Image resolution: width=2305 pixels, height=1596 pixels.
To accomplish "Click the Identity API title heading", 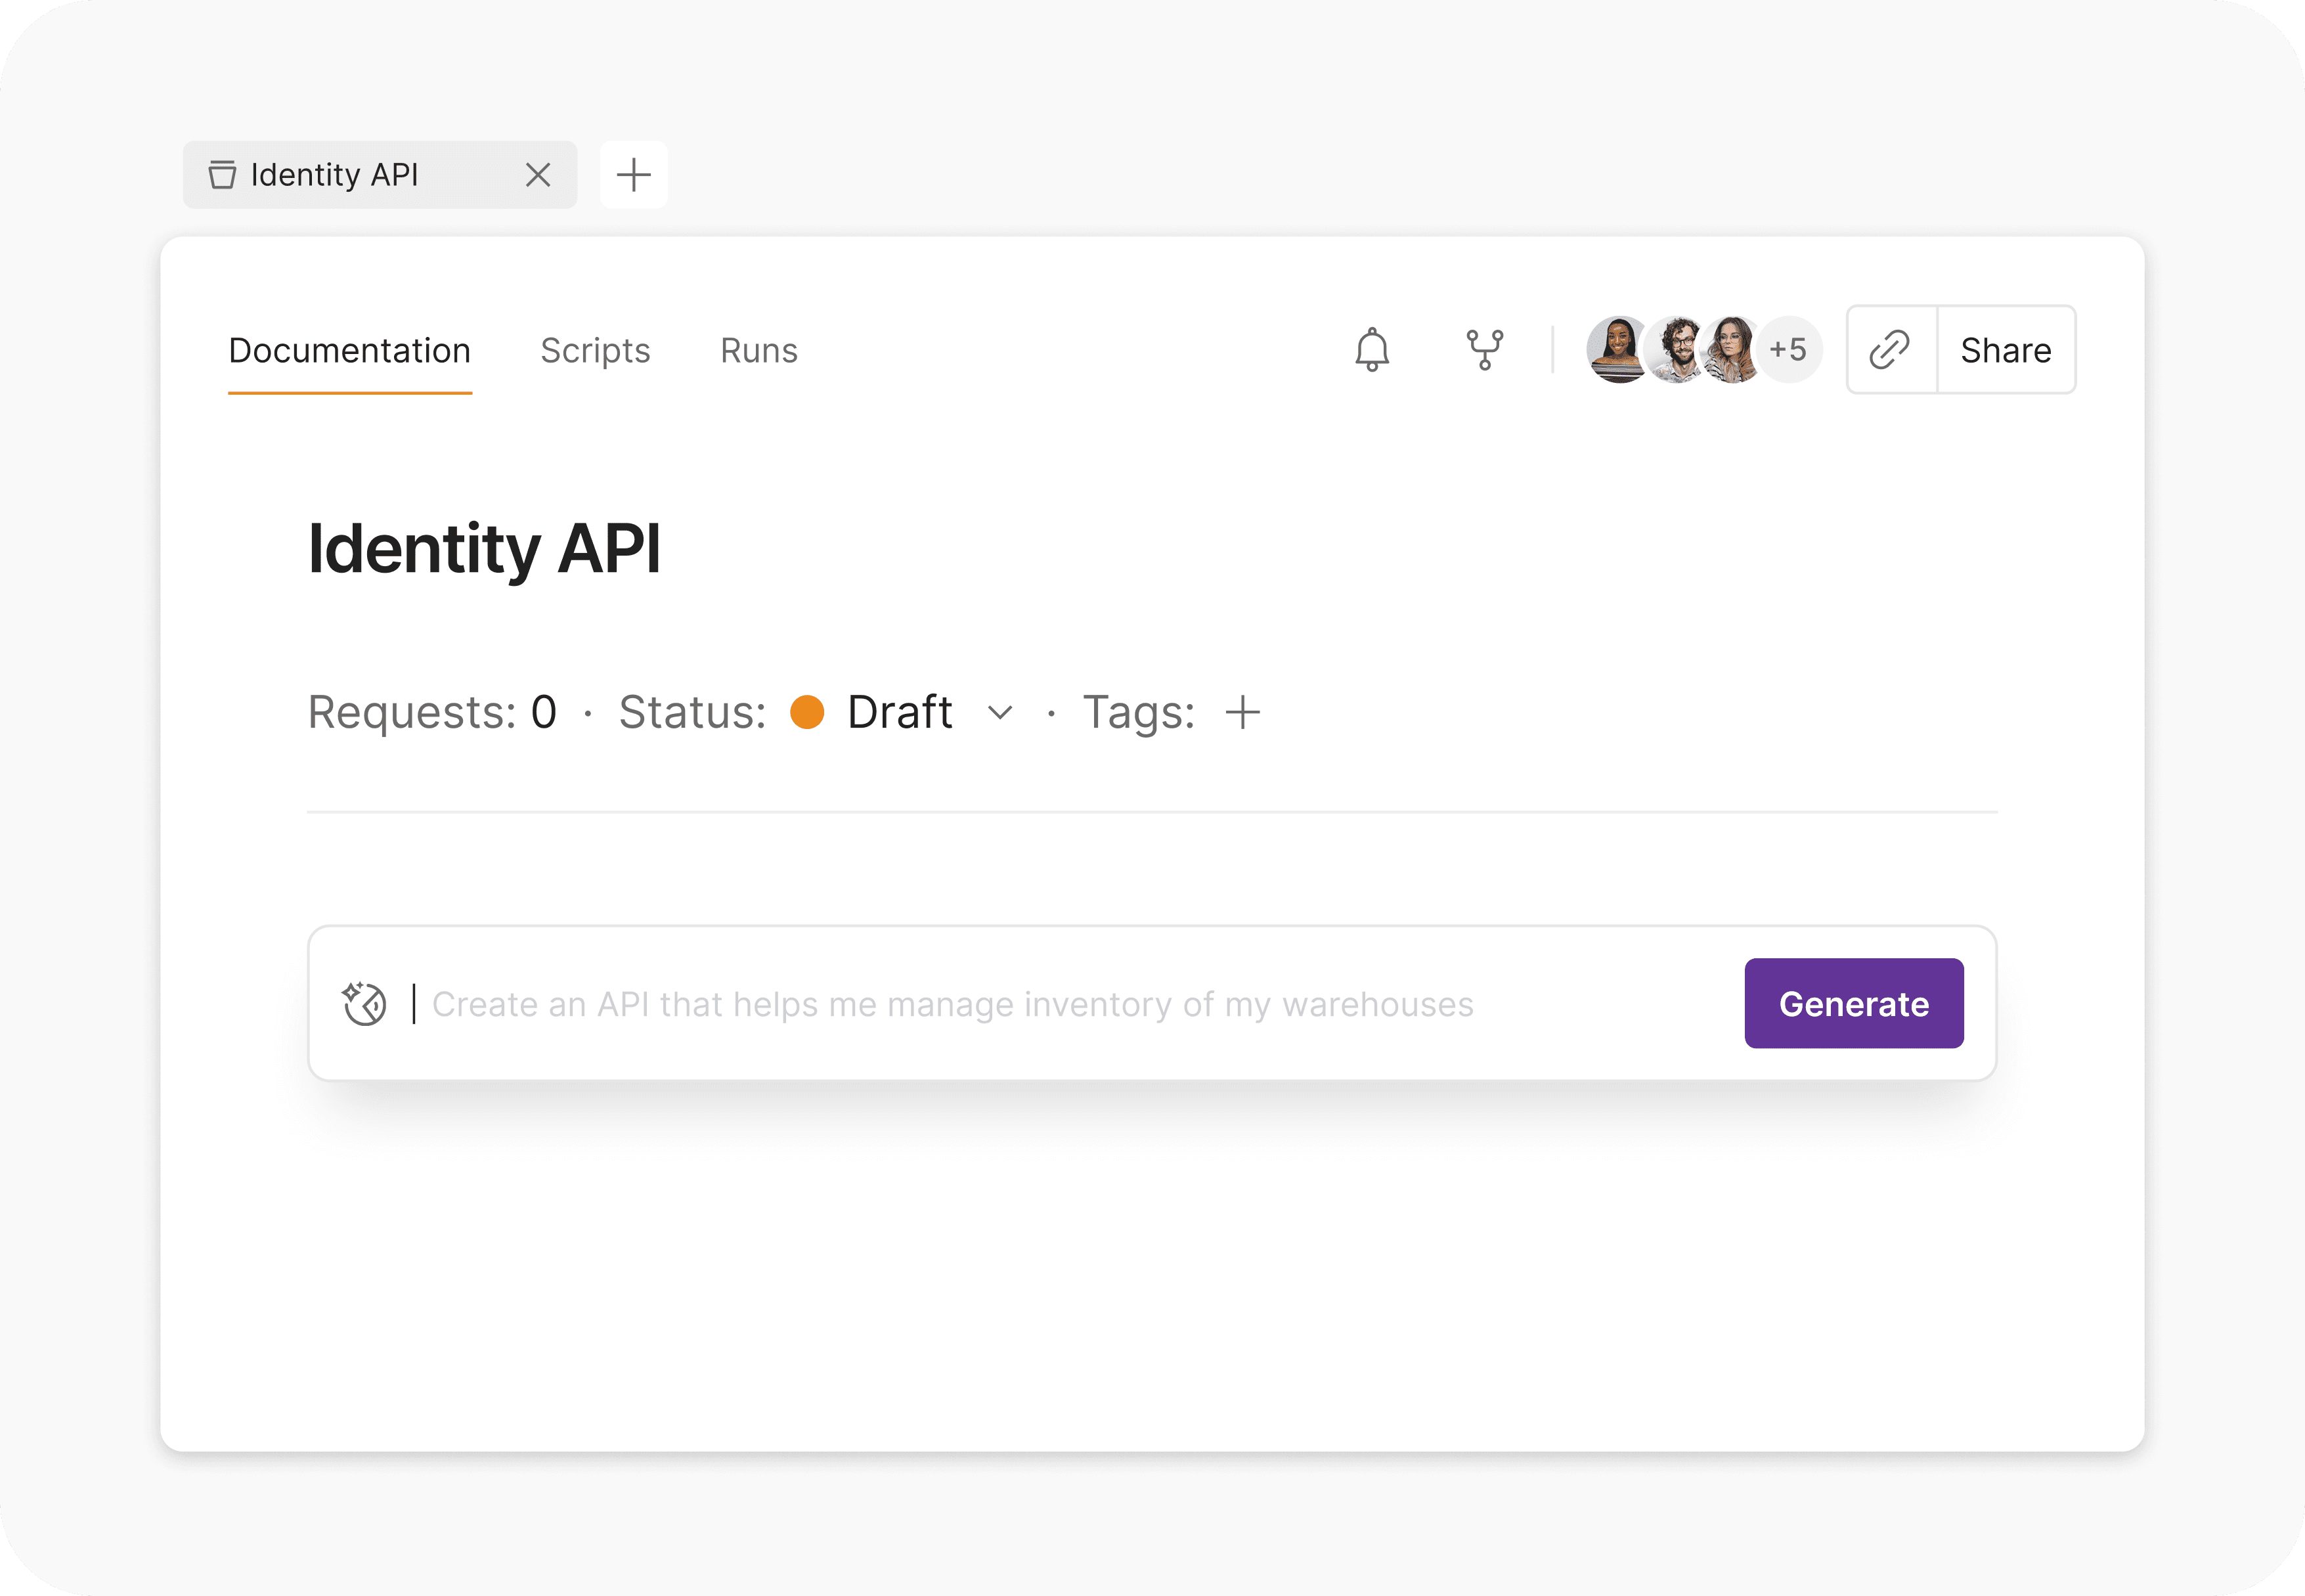I will (484, 549).
